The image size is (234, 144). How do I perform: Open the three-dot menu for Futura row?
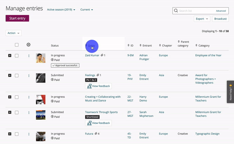(x=29, y=134)
